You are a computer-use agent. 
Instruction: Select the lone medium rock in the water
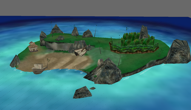pyautogui.click(x=82, y=92)
